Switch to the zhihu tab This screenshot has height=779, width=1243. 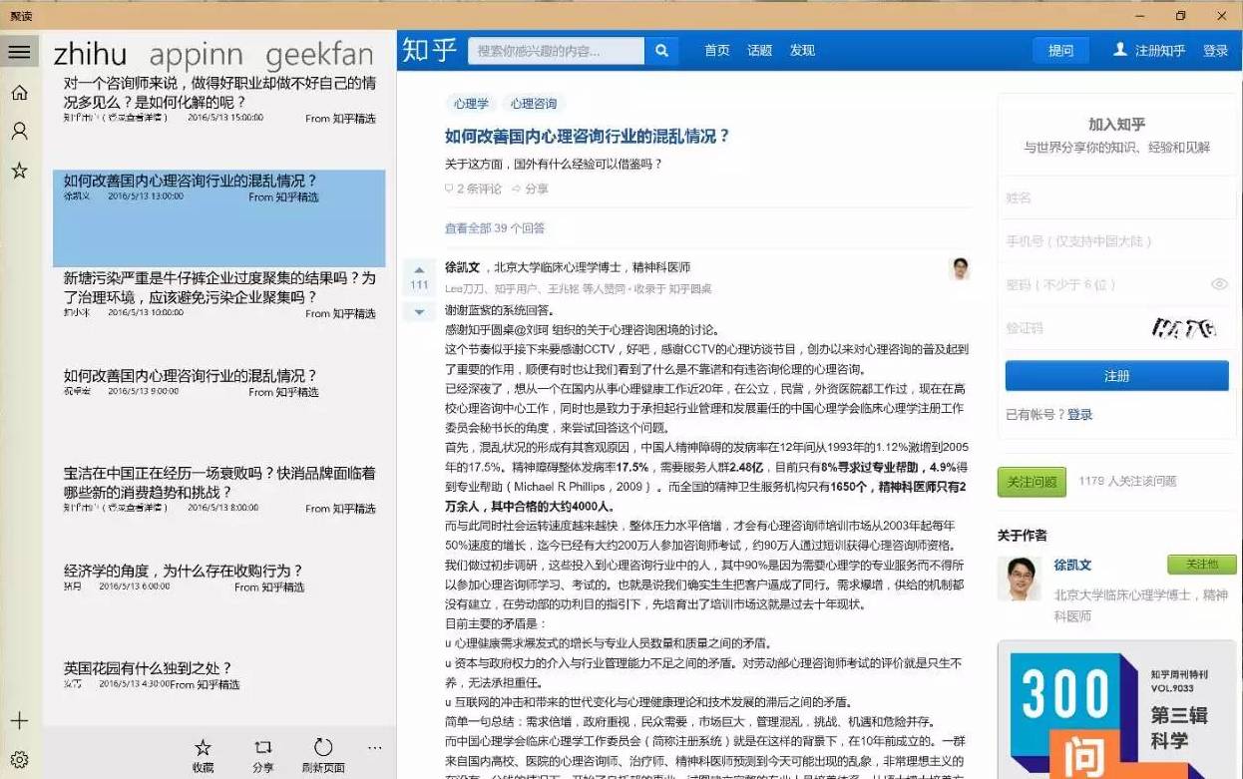[90, 53]
